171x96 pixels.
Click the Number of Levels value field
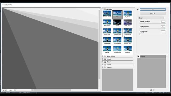(163, 22)
